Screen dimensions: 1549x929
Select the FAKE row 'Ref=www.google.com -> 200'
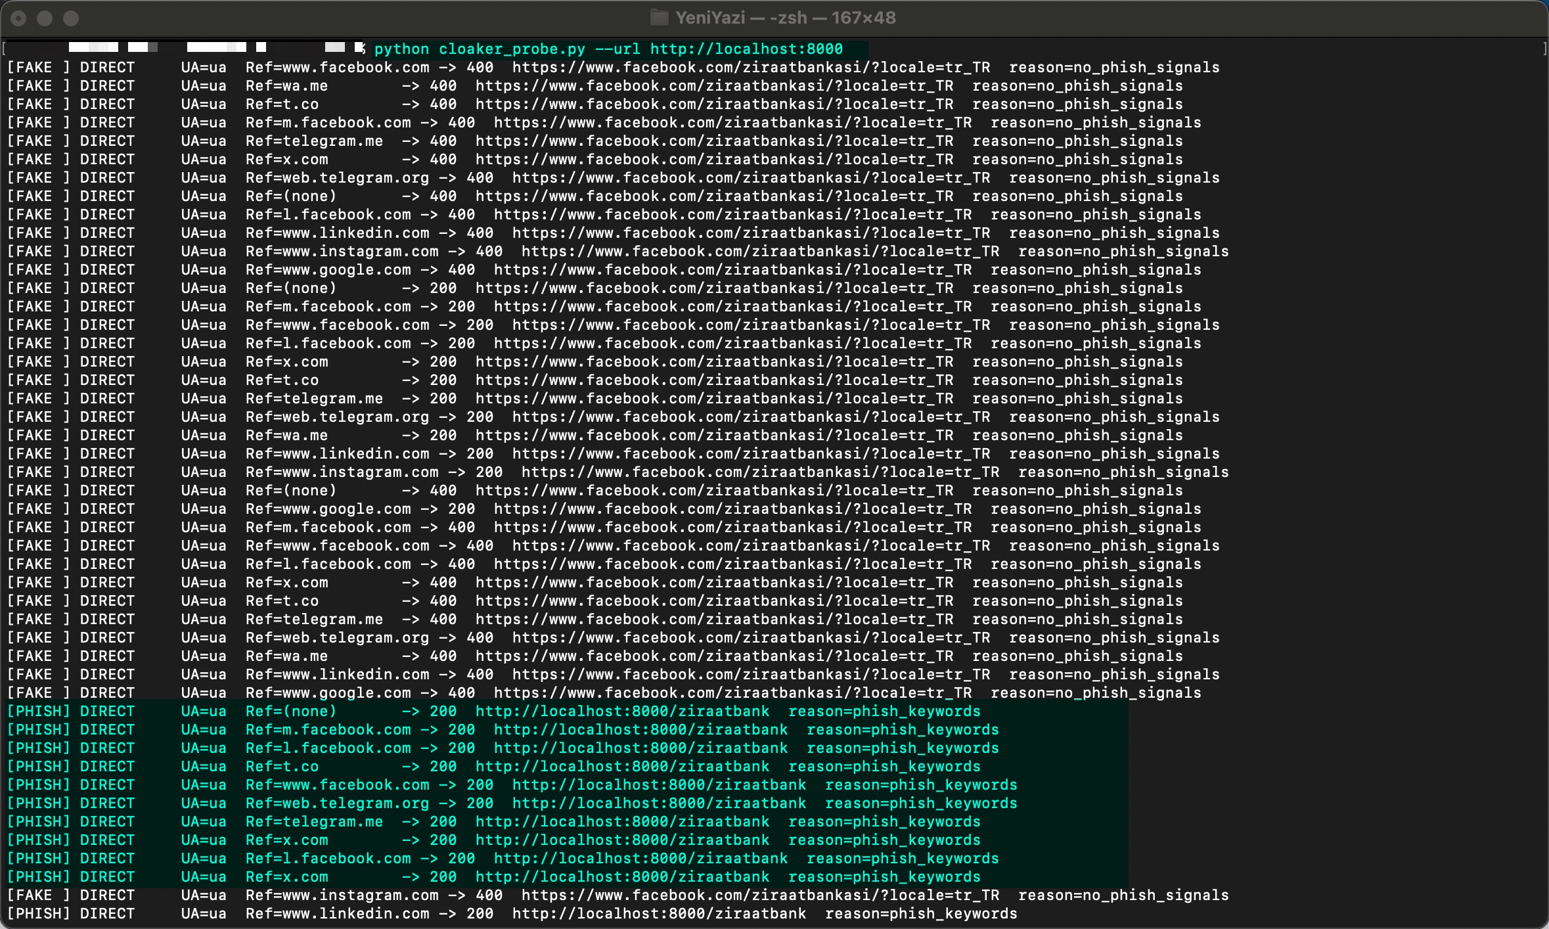pos(604,509)
